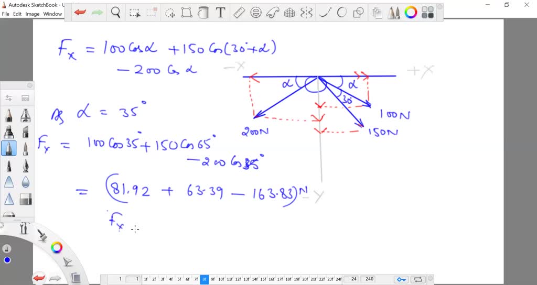The width and height of the screenshot is (537, 285).
Task: Click the Redo green arrow in top toolbar
Action: 97,13
